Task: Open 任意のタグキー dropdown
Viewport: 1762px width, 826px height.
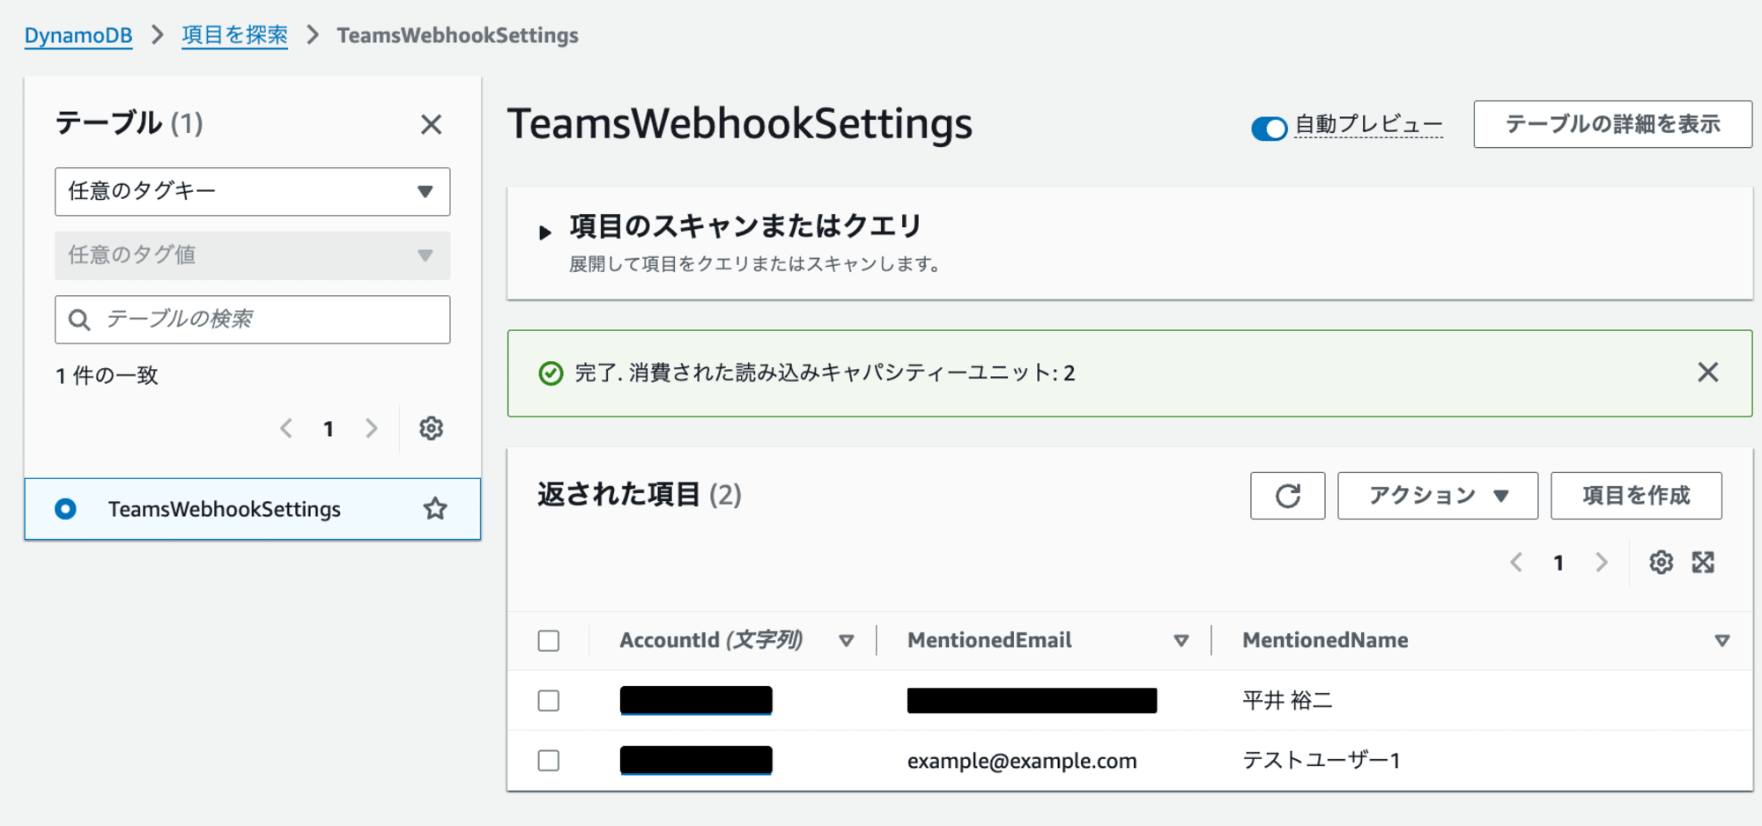Action: click(x=252, y=191)
